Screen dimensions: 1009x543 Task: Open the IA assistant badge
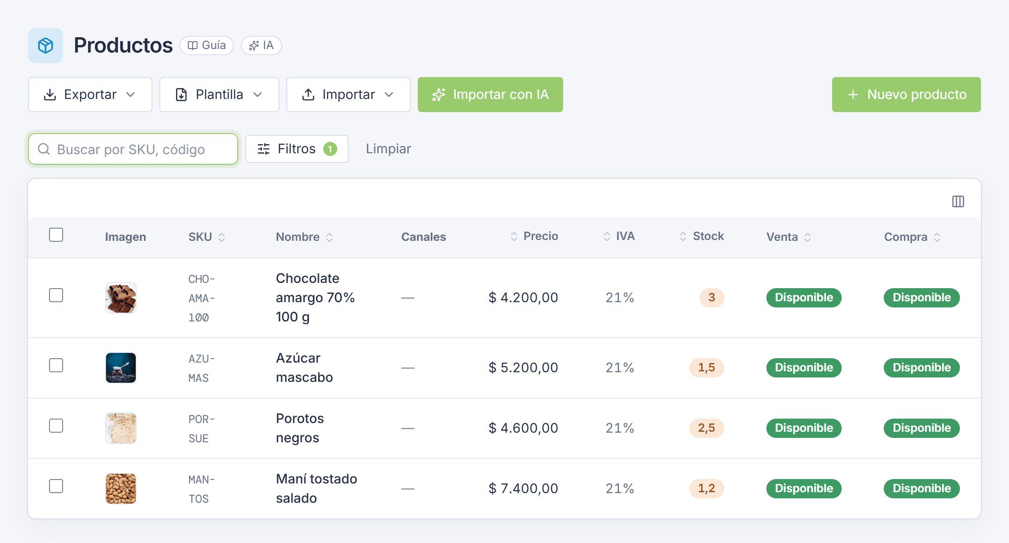261,46
